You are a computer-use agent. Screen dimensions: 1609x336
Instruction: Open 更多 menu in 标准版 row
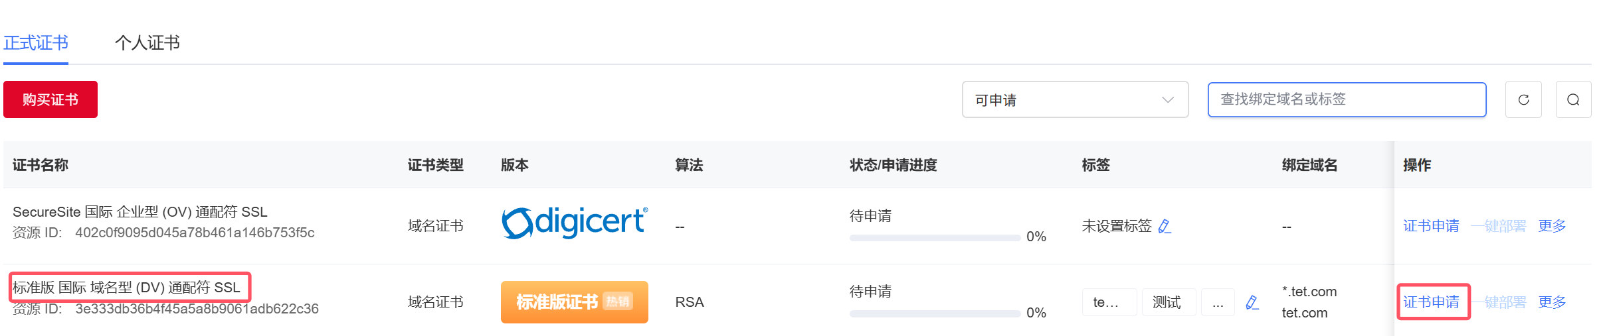point(1552,302)
